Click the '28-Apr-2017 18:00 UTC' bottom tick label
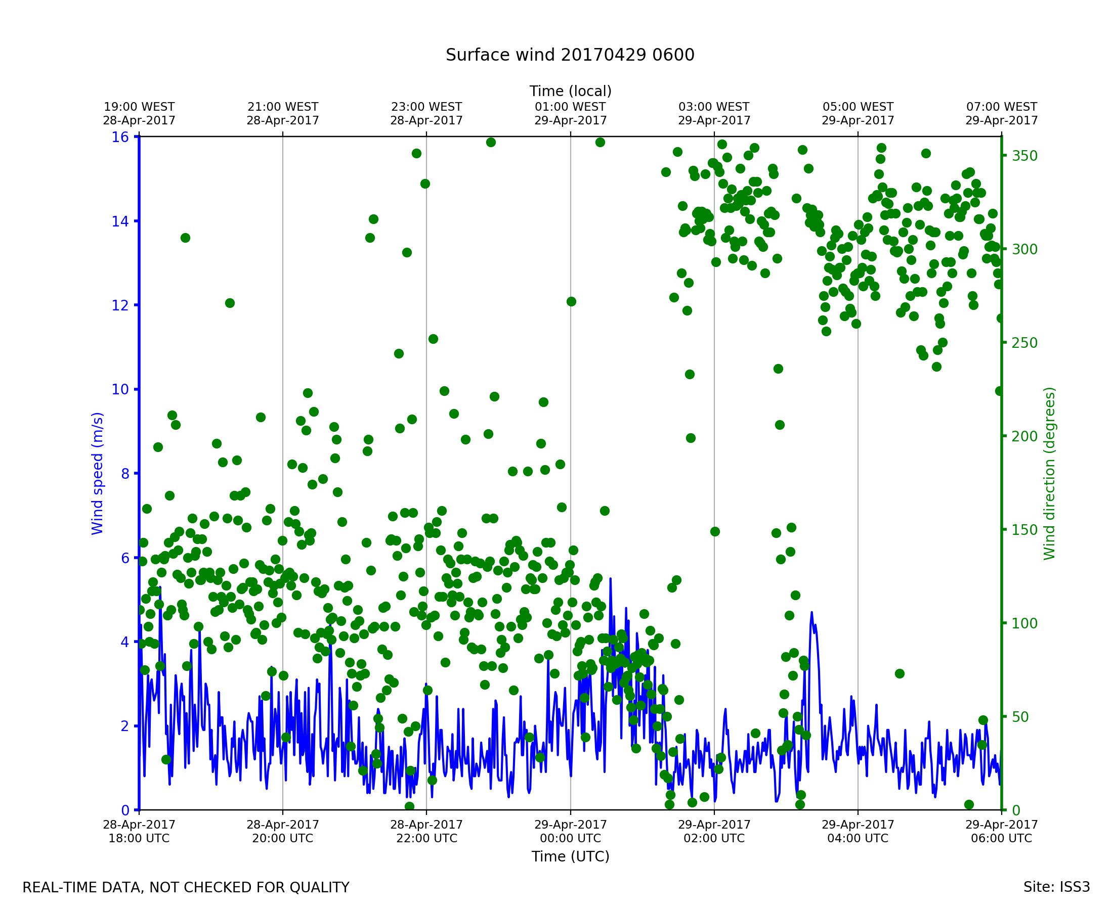 tap(139, 831)
